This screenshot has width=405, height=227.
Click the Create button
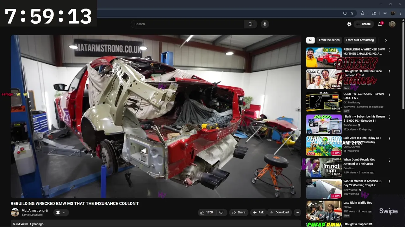363,24
